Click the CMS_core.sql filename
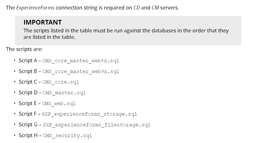The height and width of the screenshot is (143, 256). point(61,82)
